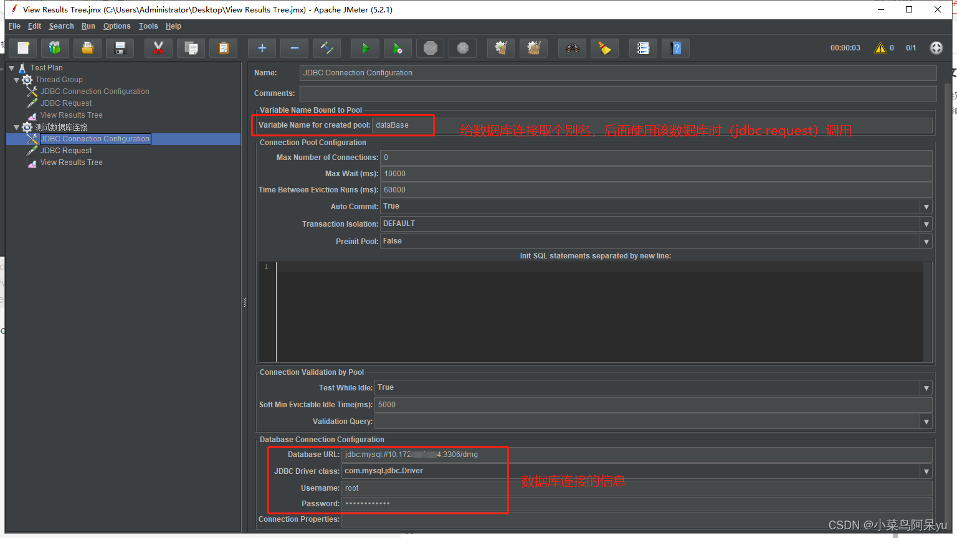This screenshot has width=957, height=538.
Task: Collapse the Test Plan tree node
Action: click(11, 68)
